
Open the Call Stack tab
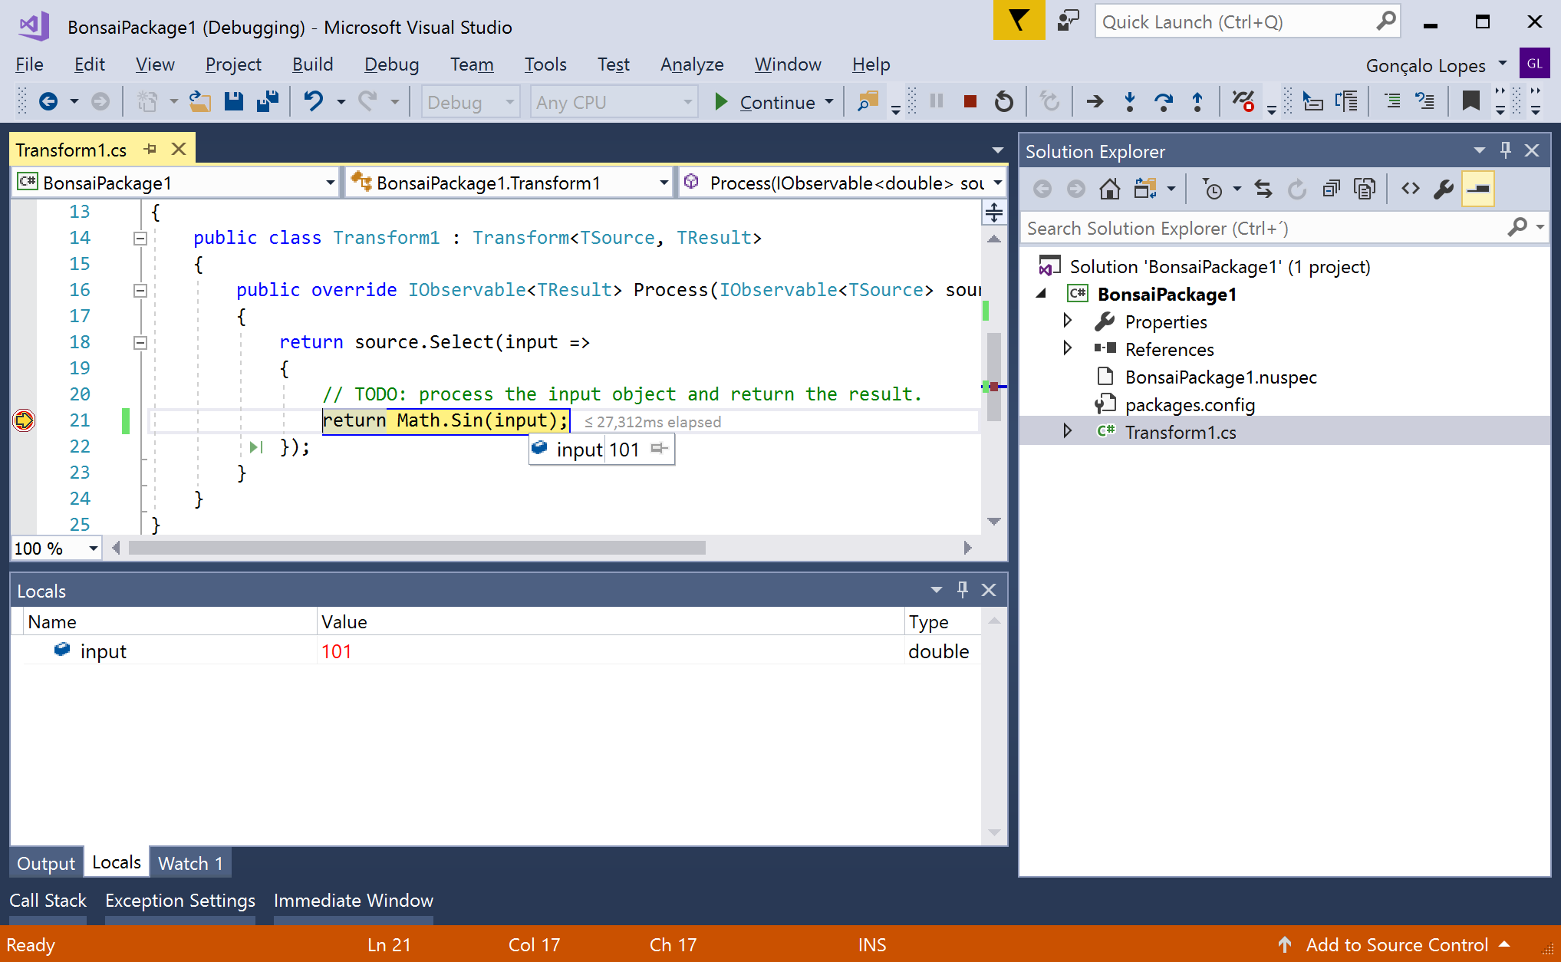(48, 901)
